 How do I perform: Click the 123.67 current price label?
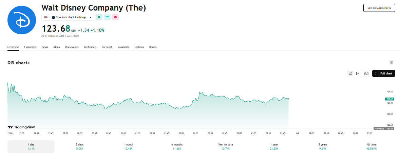coord(390,99)
